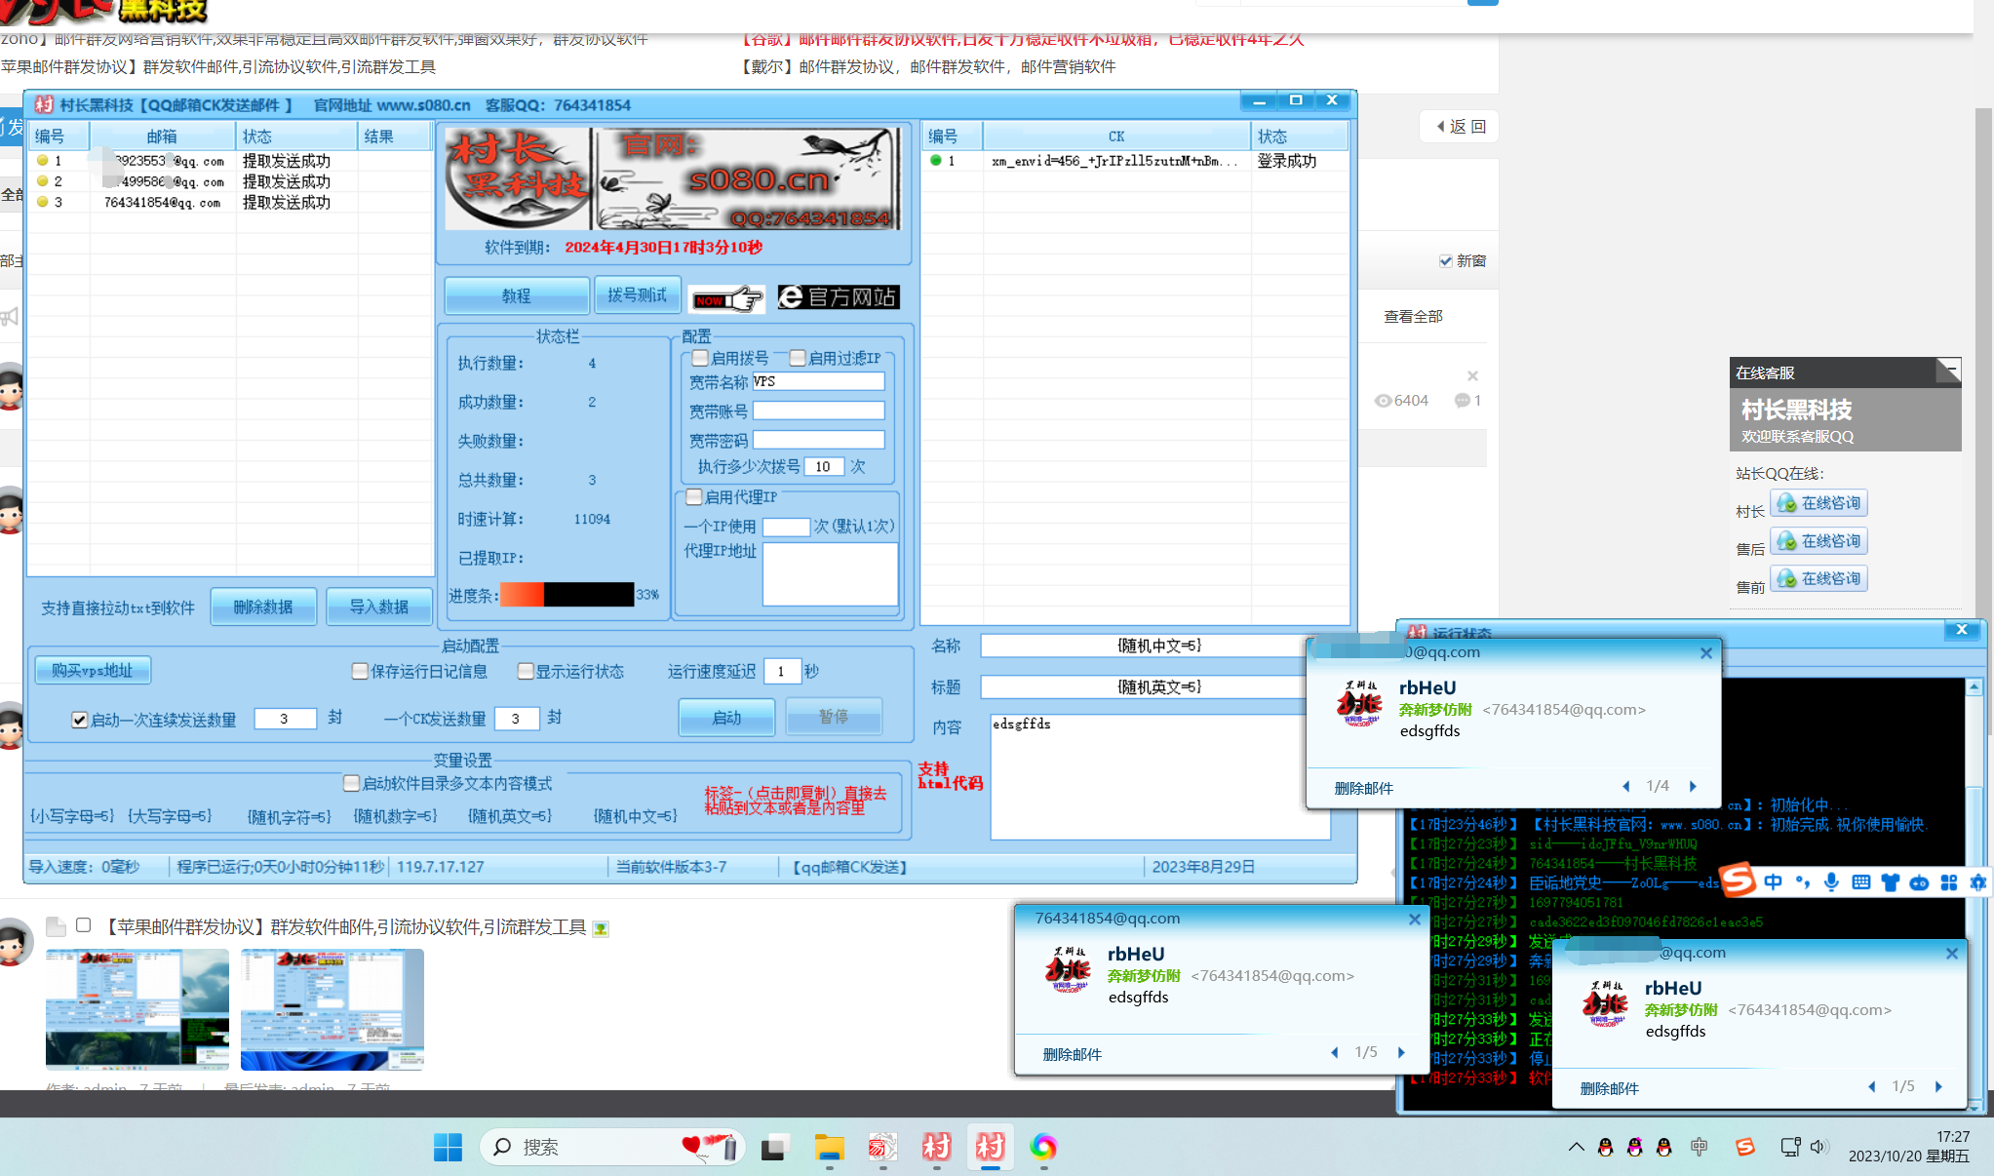Click the pointing hand NOW icon

click(x=727, y=298)
